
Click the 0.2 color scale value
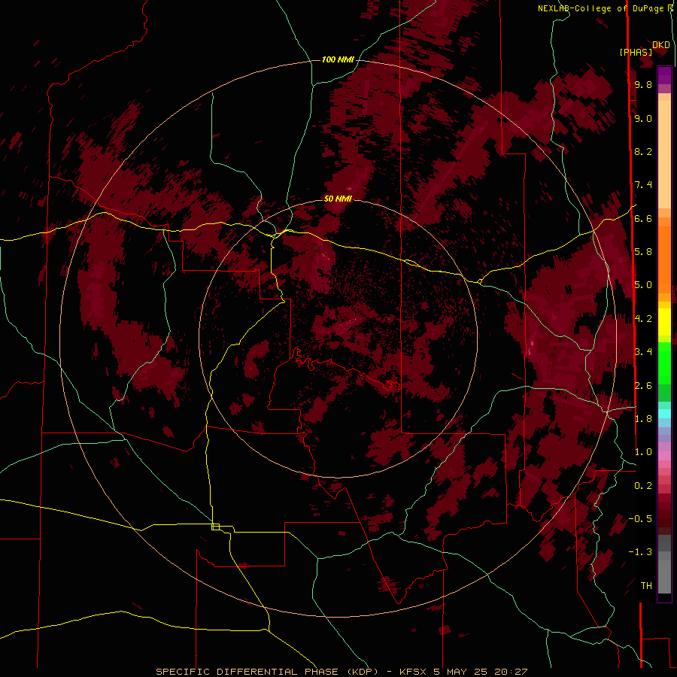643,486
